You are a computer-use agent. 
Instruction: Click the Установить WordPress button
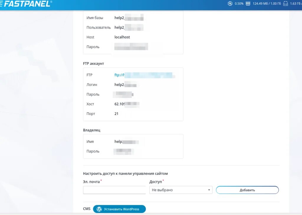coord(119,209)
